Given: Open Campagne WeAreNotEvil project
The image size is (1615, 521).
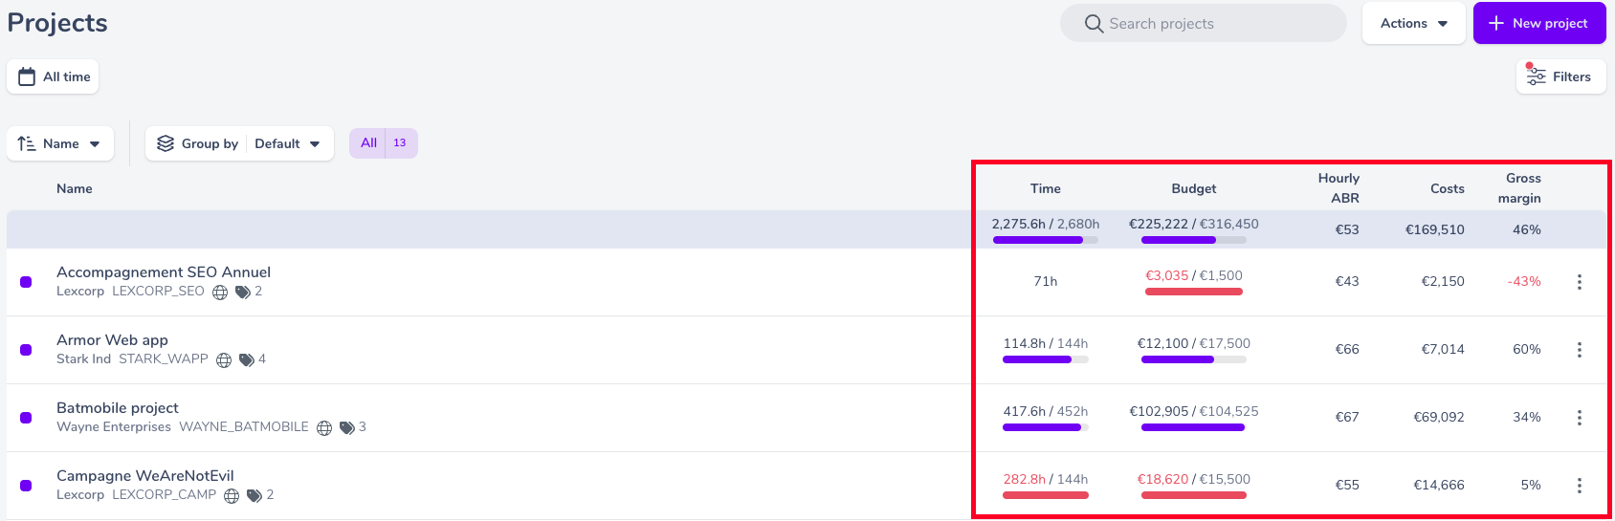Looking at the screenshot, I should (x=145, y=476).
